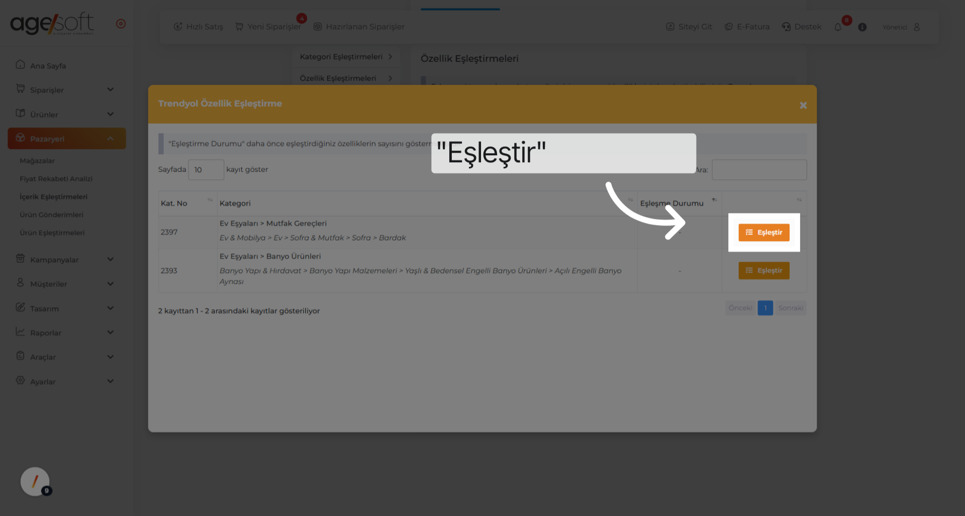Click the records-per-page field showing 10
The height and width of the screenshot is (516, 965).
point(206,170)
